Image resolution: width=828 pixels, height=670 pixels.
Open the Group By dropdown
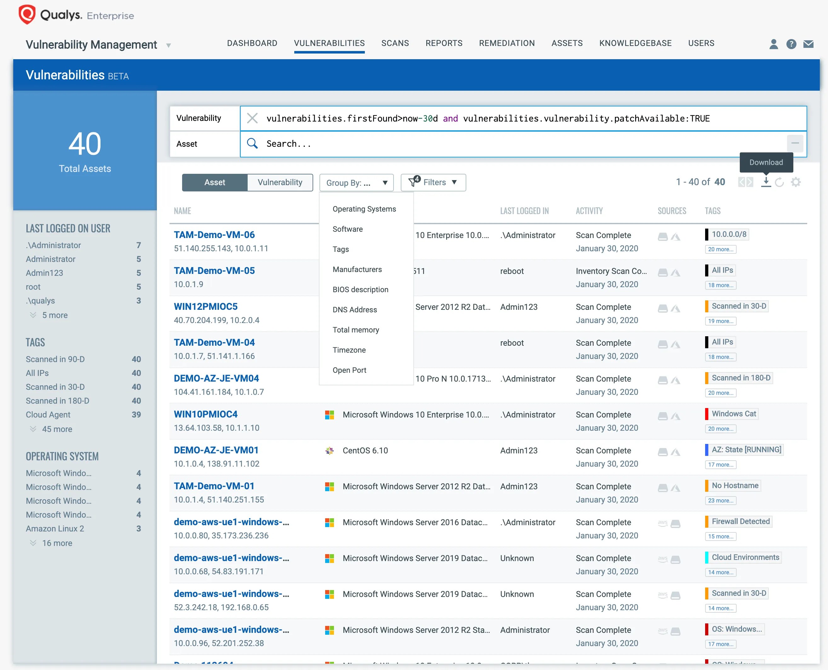[356, 182]
